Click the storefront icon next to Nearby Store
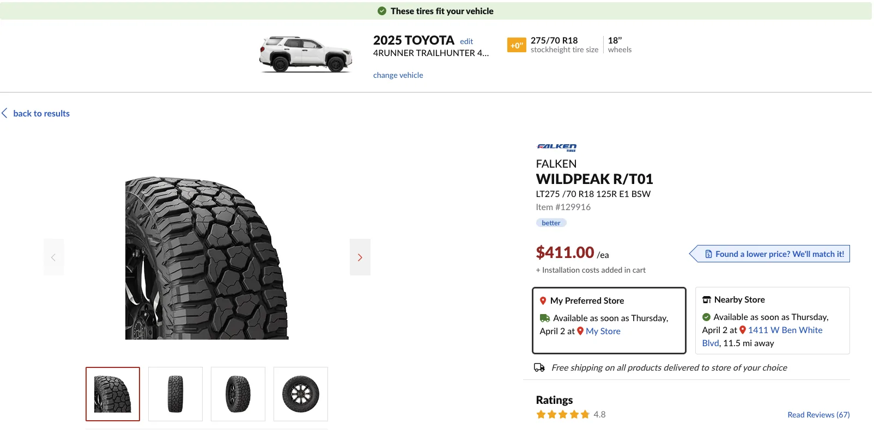 [x=706, y=299]
